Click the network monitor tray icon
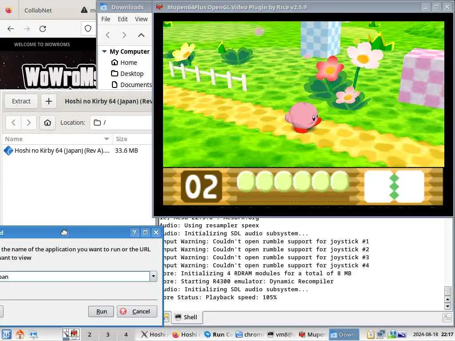455x341 pixels. tap(381, 334)
